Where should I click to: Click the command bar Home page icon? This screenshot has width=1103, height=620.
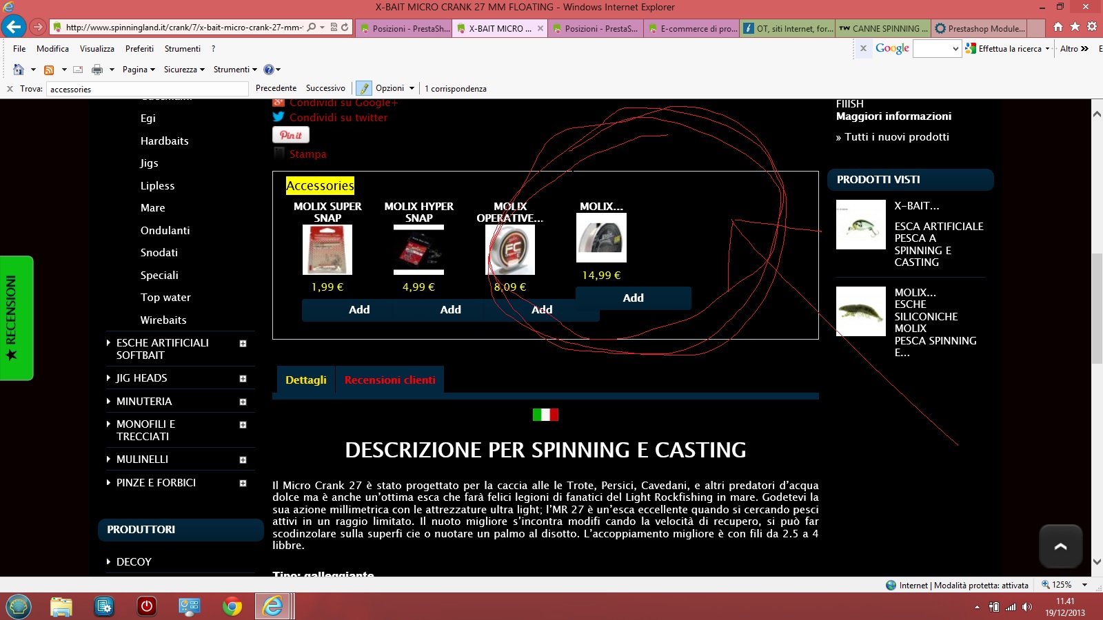tap(19, 70)
